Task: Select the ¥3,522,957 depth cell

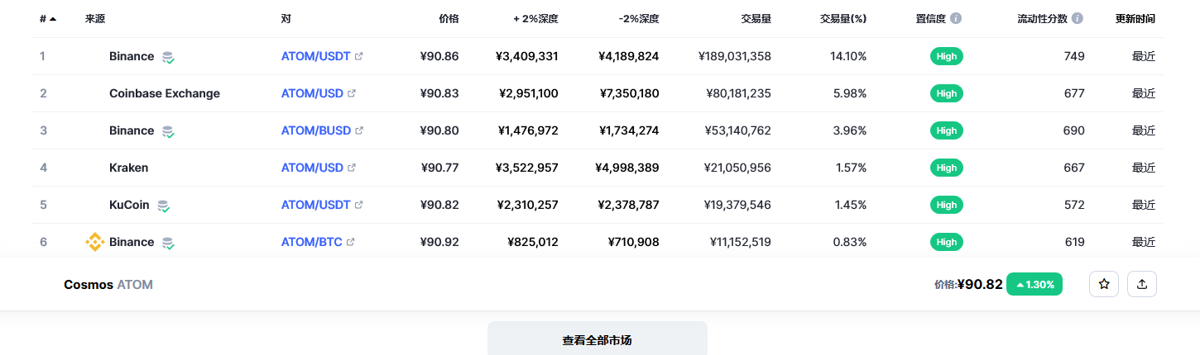Action: 528,168
